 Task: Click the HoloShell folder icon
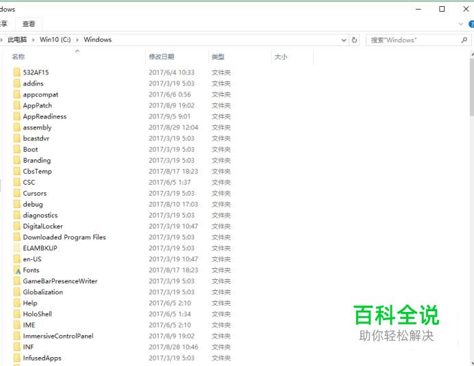17,314
